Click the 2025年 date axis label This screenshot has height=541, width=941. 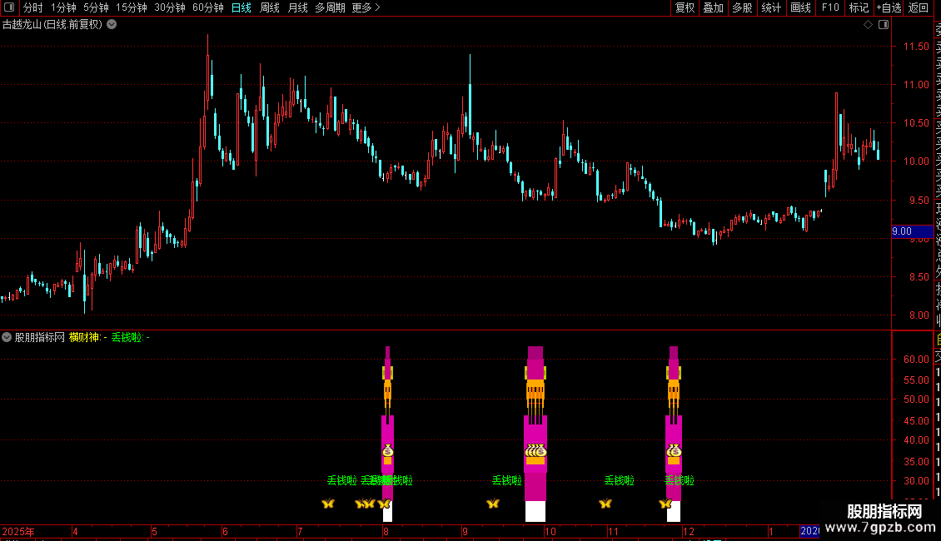pyautogui.click(x=18, y=531)
